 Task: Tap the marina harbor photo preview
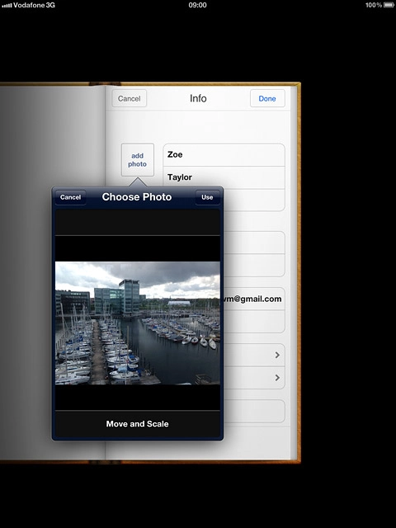pyautogui.click(x=138, y=323)
